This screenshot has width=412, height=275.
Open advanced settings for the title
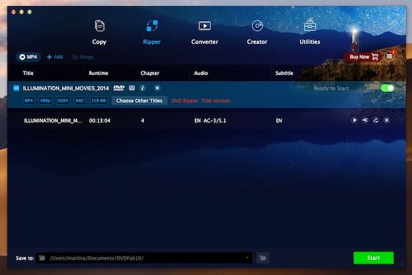click(365, 120)
